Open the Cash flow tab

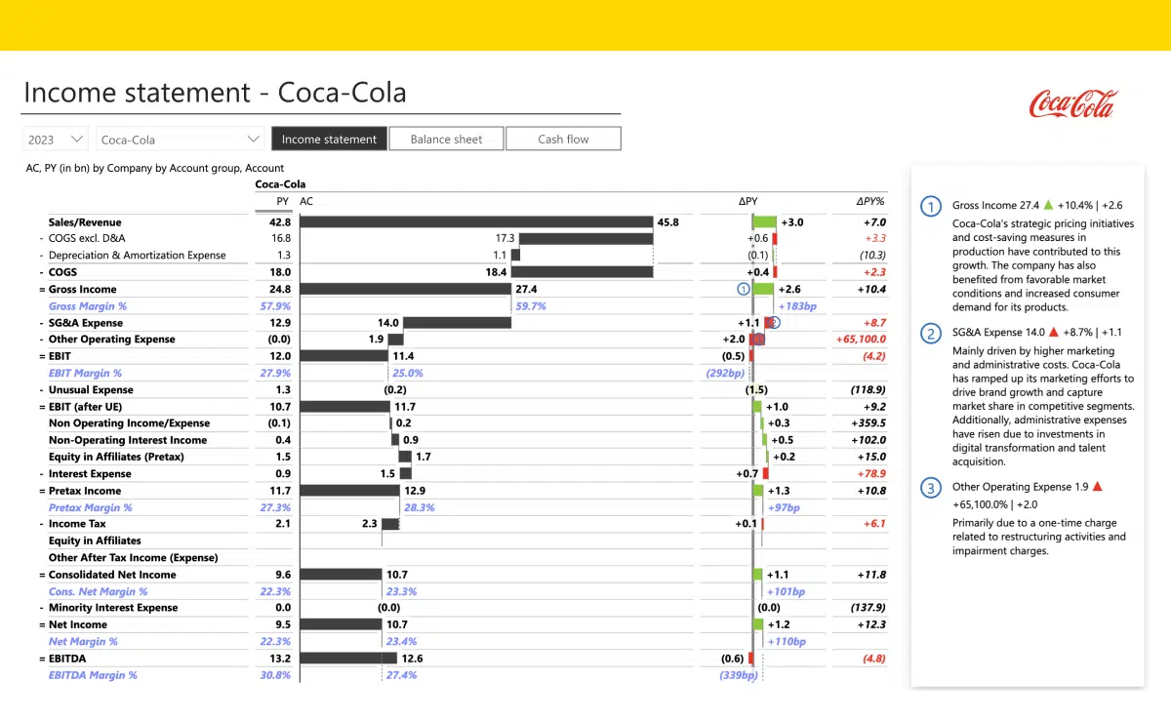(x=563, y=139)
